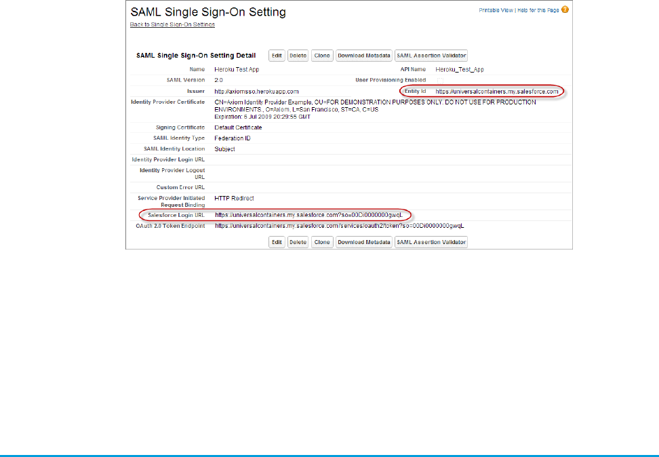This screenshot has width=659, height=457.
Task: Click the top Download Metadata button
Action: (364, 56)
